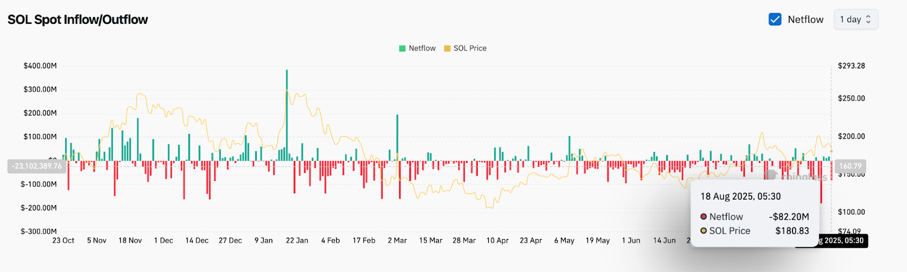907x272 pixels.
Task: Click the "SOL Spot Inflow/Outflow" chart title
Action: 78,20
